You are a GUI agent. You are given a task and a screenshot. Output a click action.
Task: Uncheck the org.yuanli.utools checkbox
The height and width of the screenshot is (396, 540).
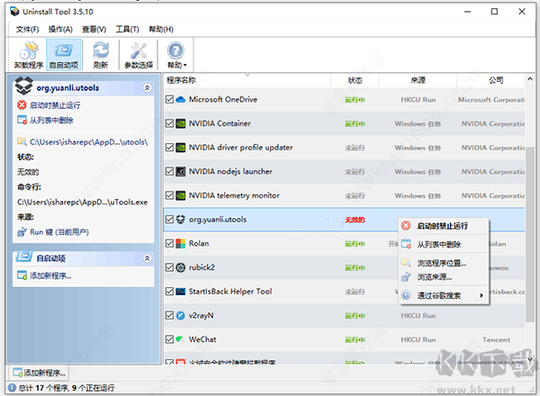coord(169,220)
